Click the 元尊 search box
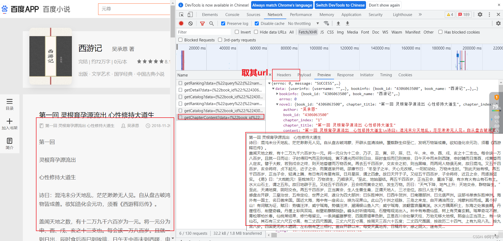The image size is (503, 241). point(135,9)
